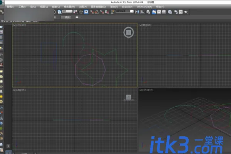Viewport: 231px width, 154px height.
Task: Toggle the 3D Snaps button
Action: click(92, 12)
